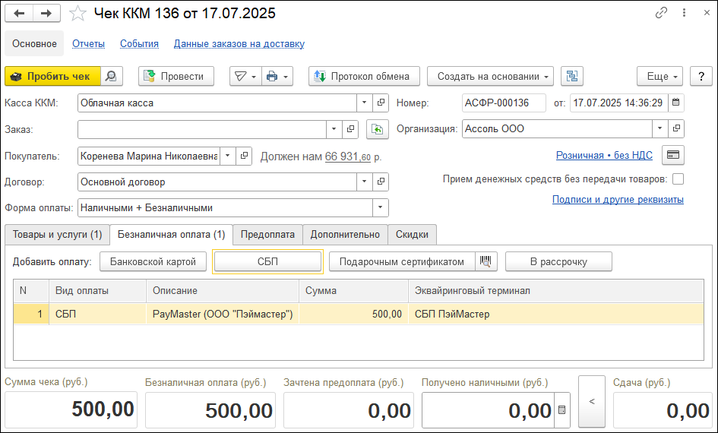The image size is (718, 433).
Task: Open calculator in cash received field
Action: click(561, 410)
